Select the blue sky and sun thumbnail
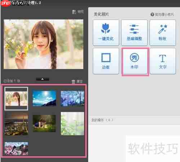Image resolution: width=180 pixels, height=162 pixels. [x=44, y=98]
